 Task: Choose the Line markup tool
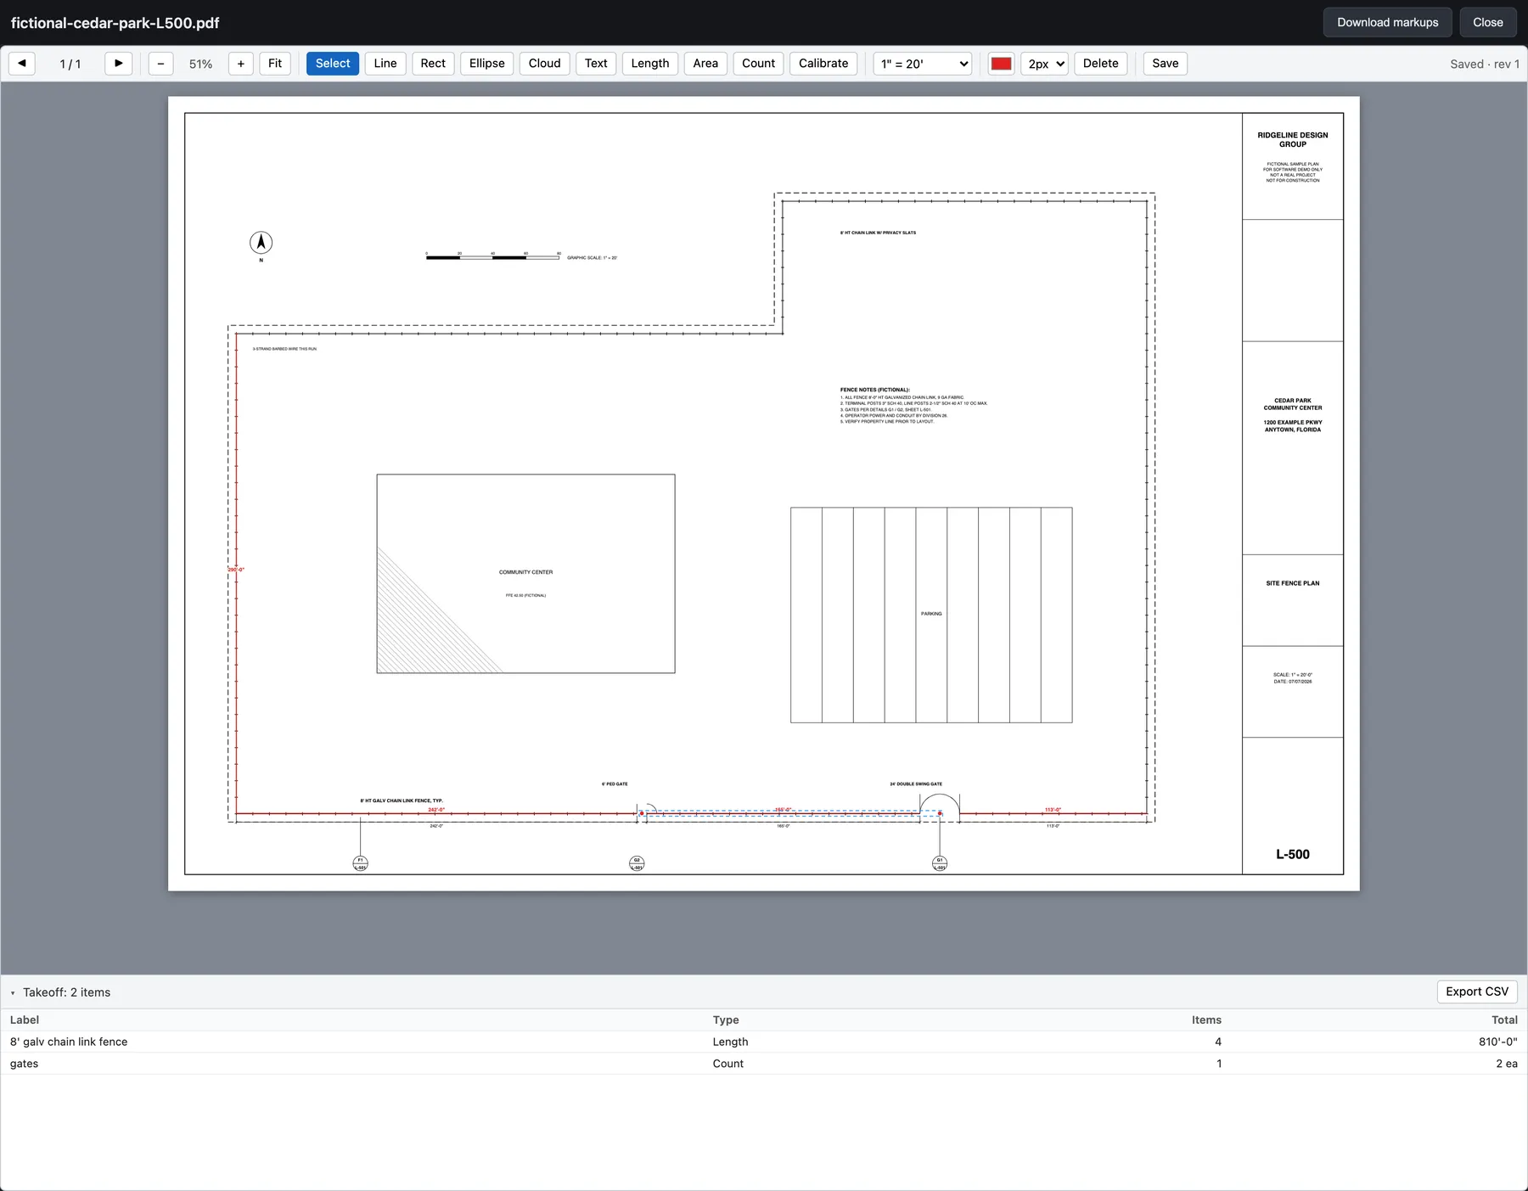click(x=385, y=64)
